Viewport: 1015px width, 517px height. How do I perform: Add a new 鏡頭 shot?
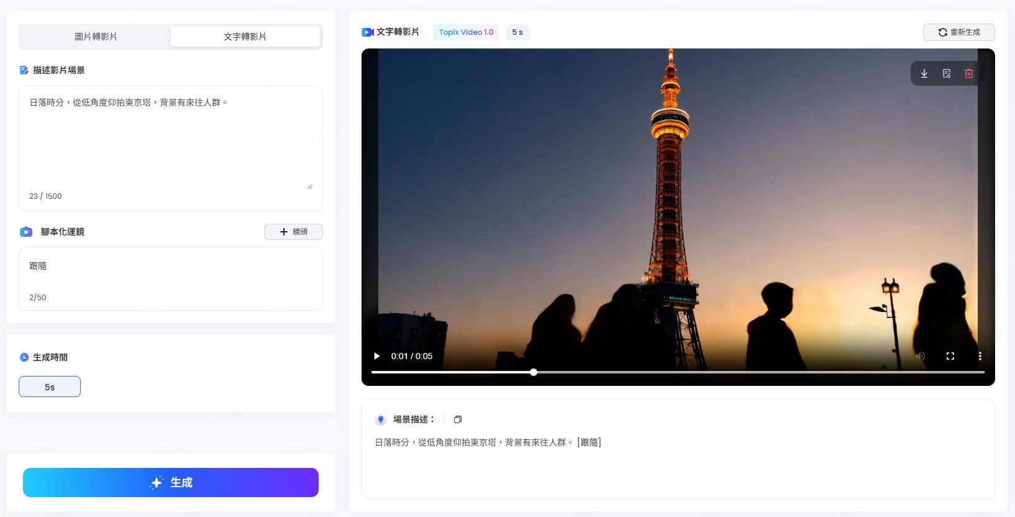tap(294, 232)
